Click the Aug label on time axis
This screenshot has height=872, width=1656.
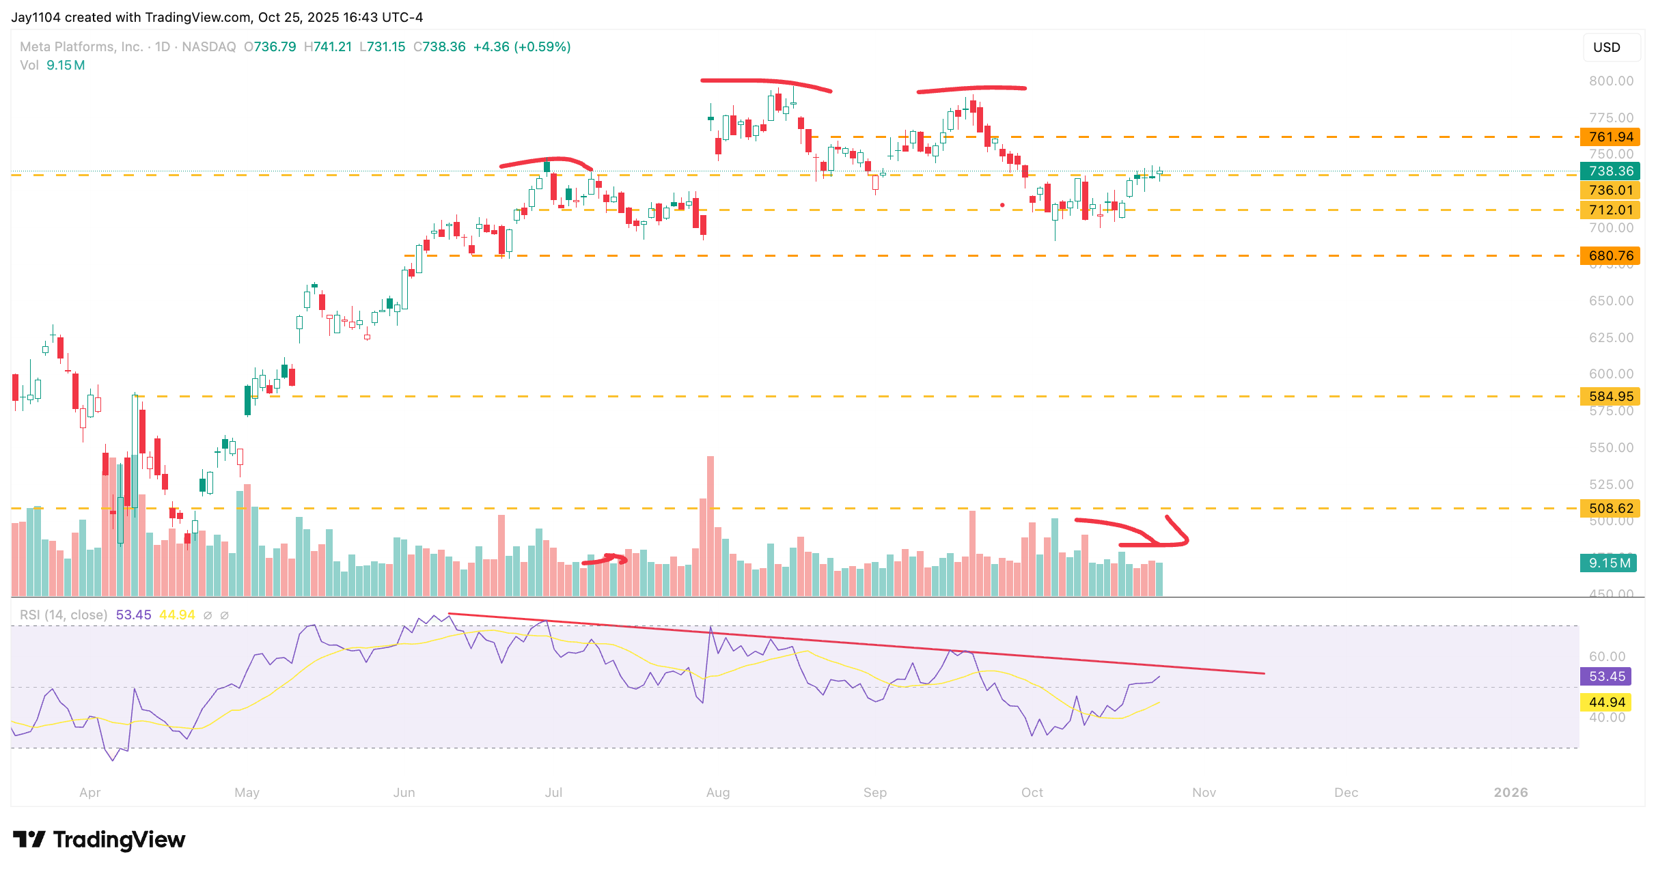click(717, 792)
